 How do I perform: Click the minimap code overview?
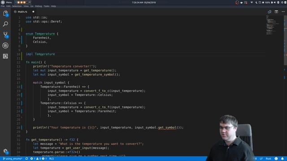coord(273,25)
